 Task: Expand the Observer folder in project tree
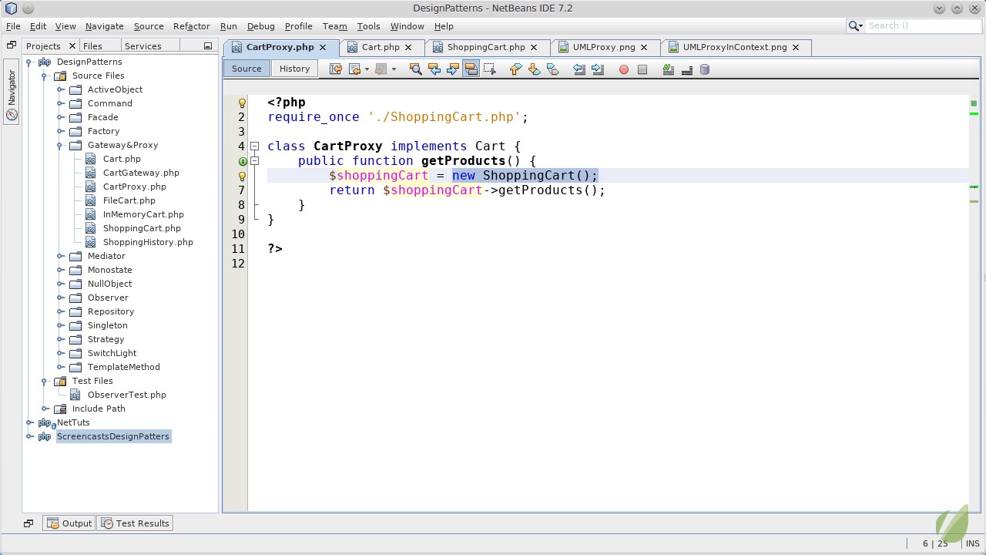[60, 298]
